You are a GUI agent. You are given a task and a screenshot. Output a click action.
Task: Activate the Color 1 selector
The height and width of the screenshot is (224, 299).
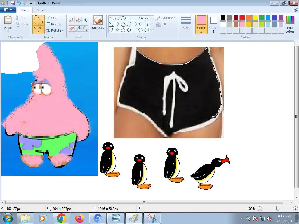[201, 24]
